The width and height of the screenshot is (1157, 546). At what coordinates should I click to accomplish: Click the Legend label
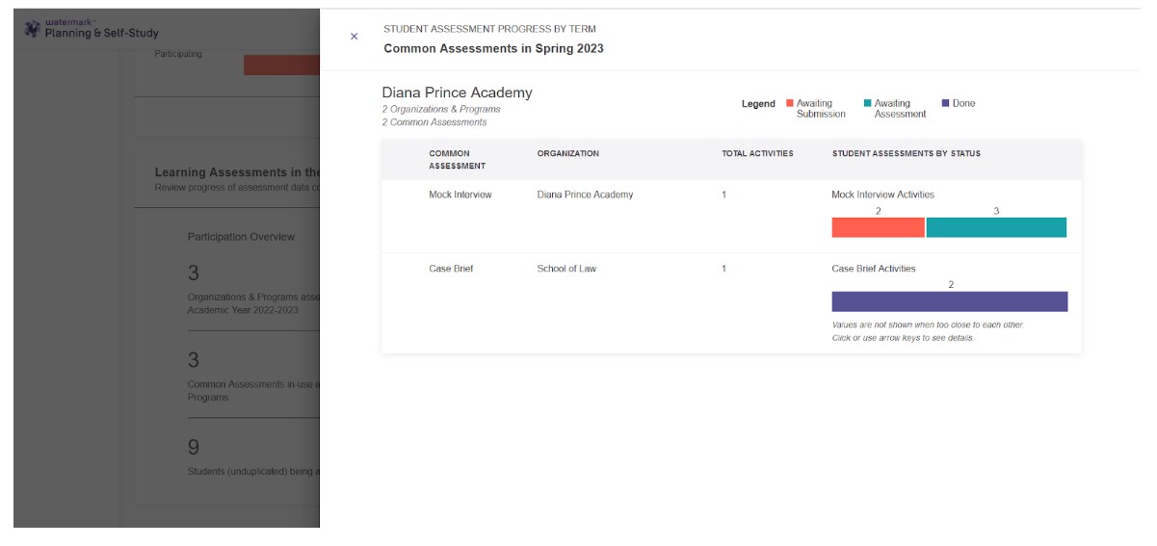758,104
